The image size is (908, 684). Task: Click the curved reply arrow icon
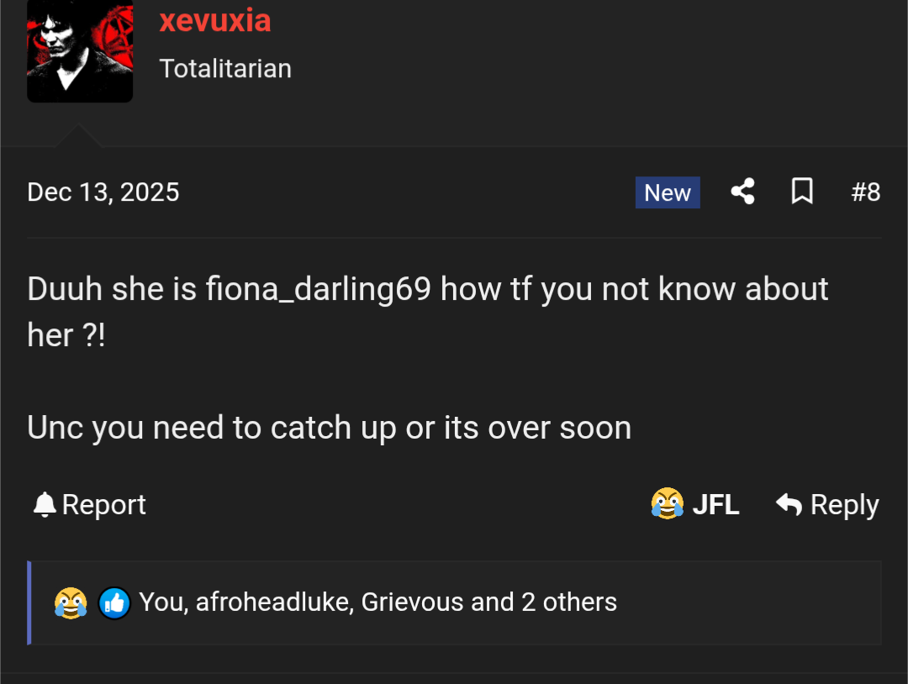coord(789,504)
